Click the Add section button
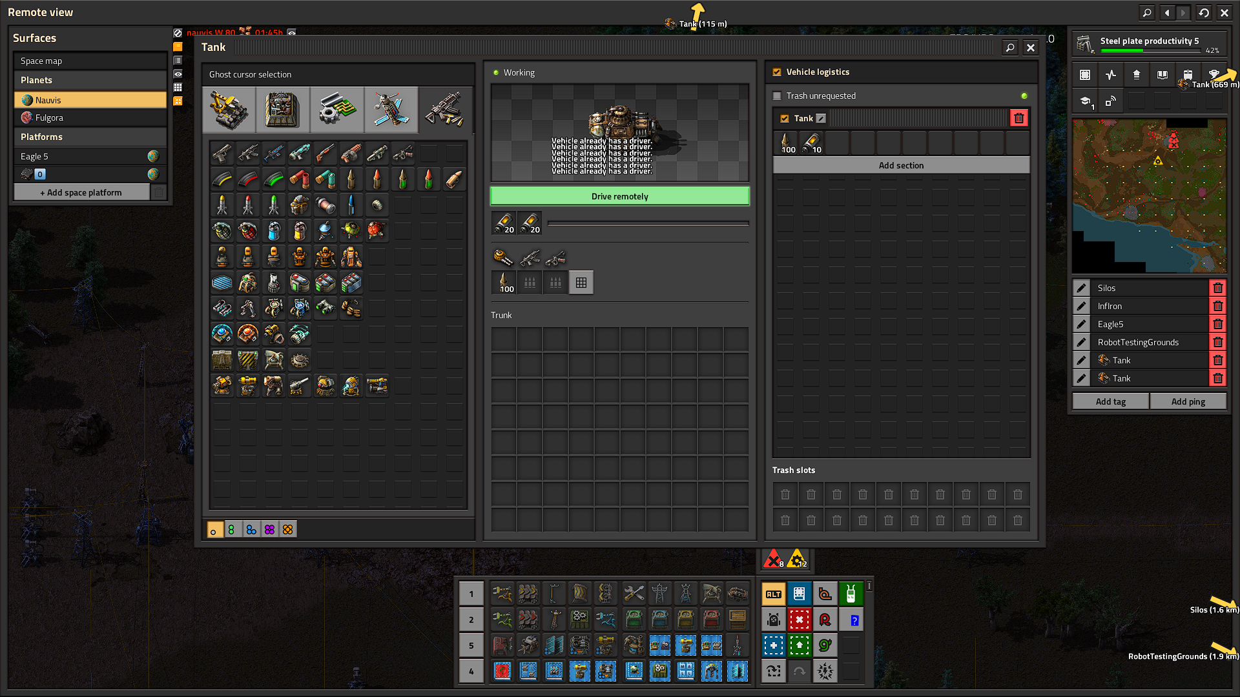1240x697 pixels. (x=901, y=165)
